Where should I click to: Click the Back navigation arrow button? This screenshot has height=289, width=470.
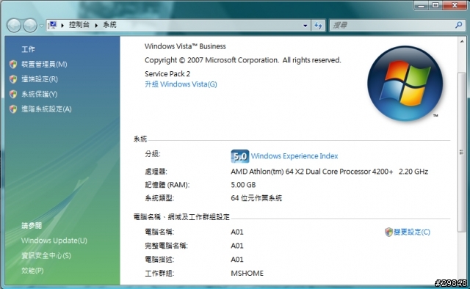(14, 25)
